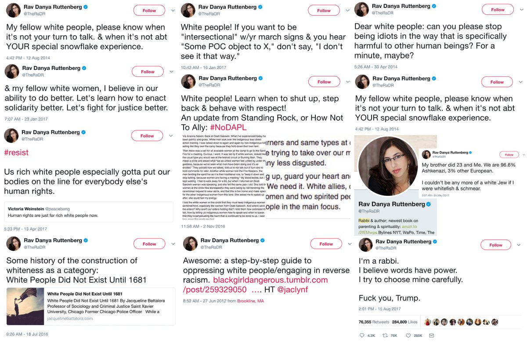View the 76,355 Retweets list

point(373,322)
